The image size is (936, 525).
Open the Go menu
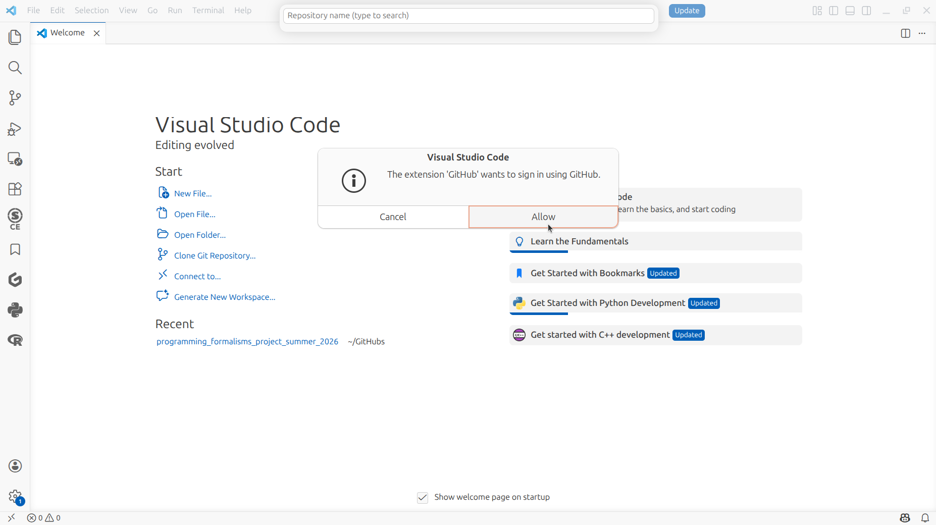(x=152, y=10)
